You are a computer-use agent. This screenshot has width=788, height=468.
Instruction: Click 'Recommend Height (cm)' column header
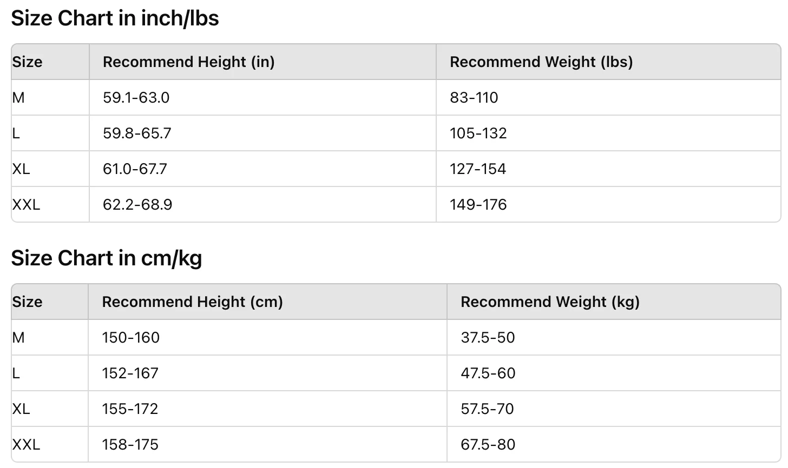coord(192,302)
